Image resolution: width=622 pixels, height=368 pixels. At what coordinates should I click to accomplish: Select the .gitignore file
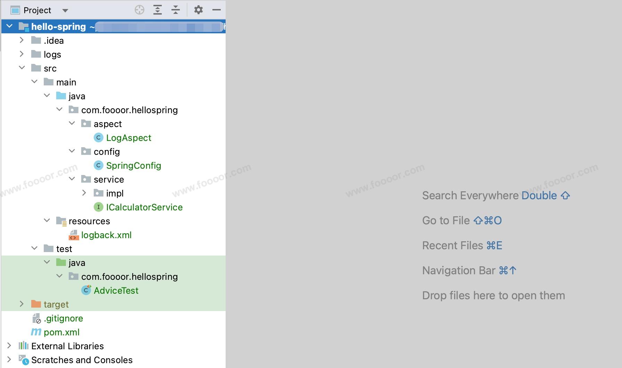click(x=63, y=318)
